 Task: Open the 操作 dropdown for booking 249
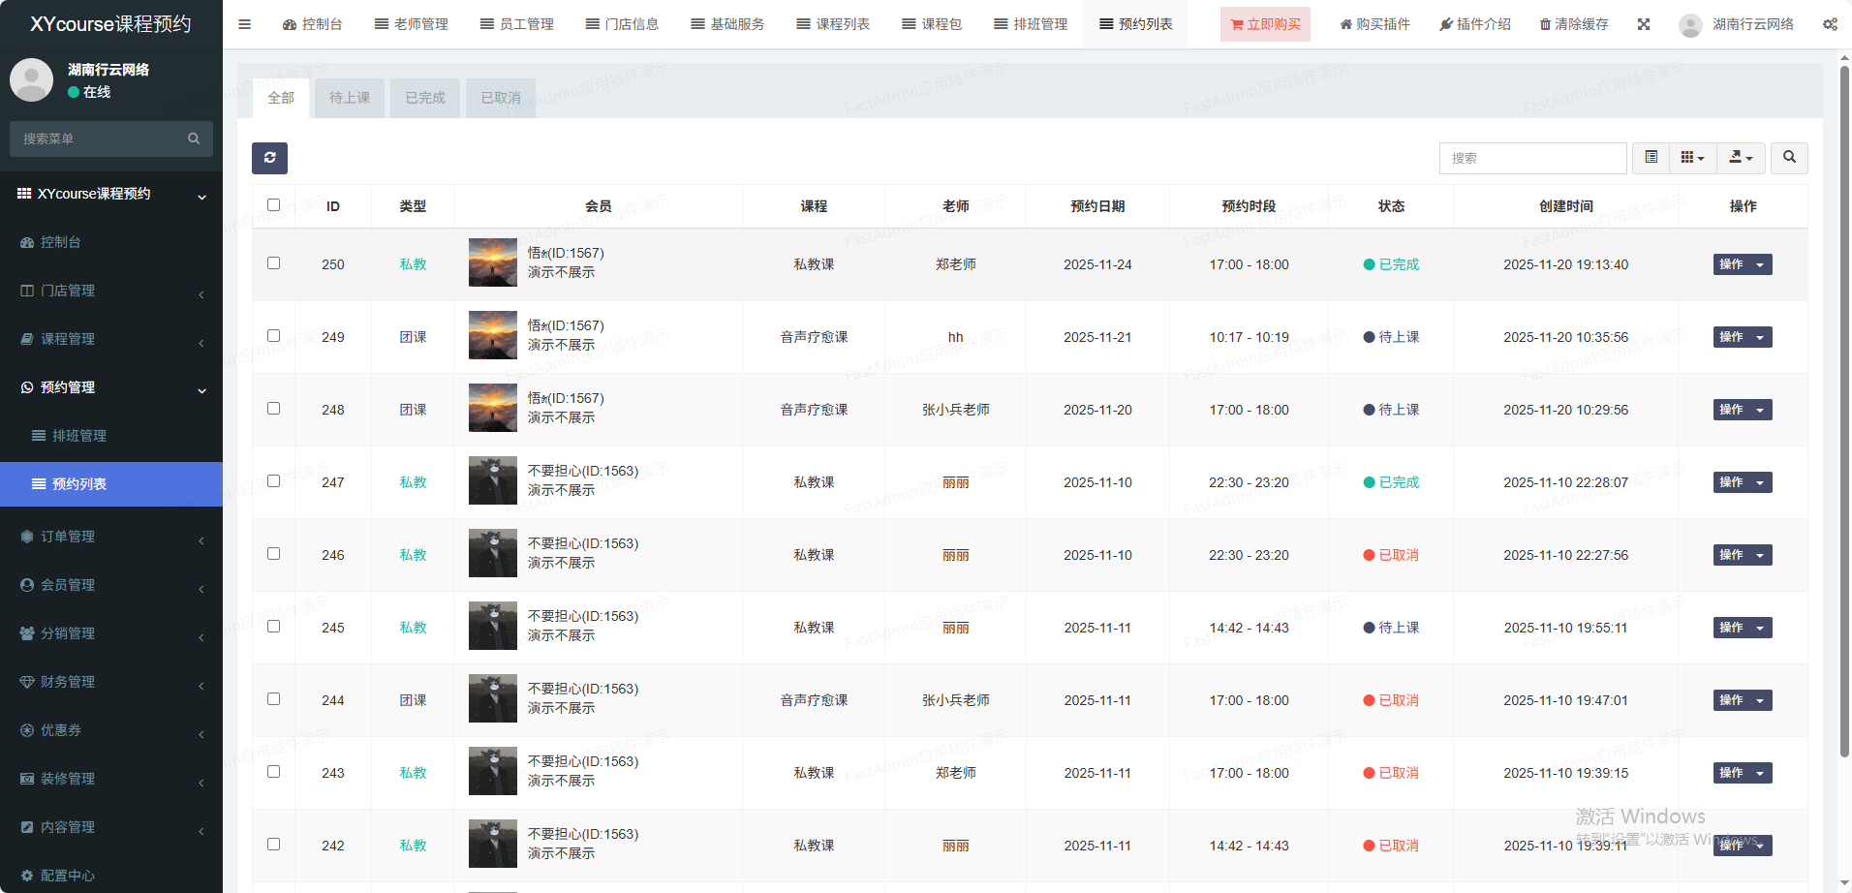click(1742, 337)
